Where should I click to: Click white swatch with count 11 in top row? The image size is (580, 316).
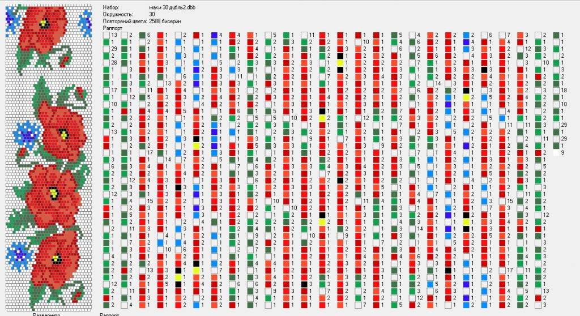(x=304, y=35)
